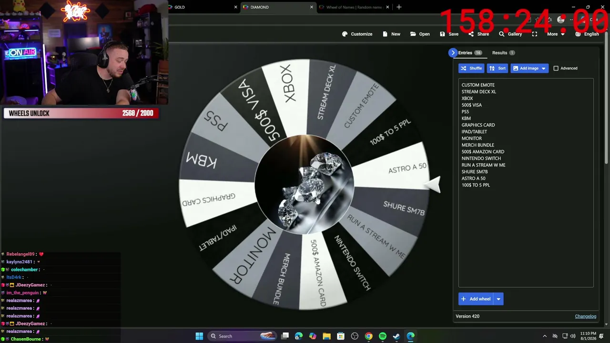
Task: Enable the Advanced checkbox
Action: point(556,68)
